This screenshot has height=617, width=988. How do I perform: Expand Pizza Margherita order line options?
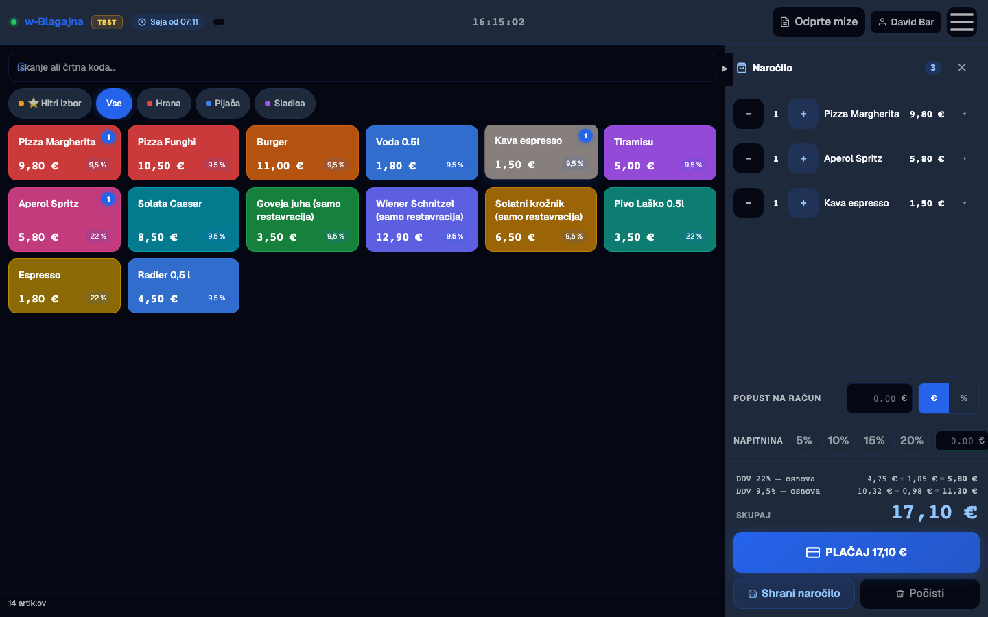coord(965,114)
